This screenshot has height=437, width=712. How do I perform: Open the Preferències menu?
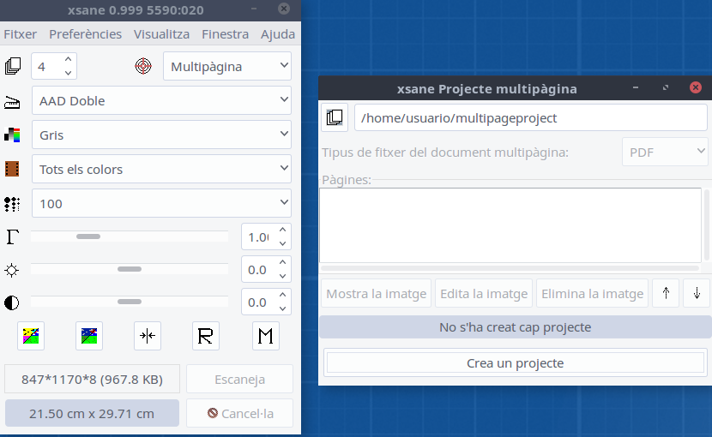(x=86, y=34)
